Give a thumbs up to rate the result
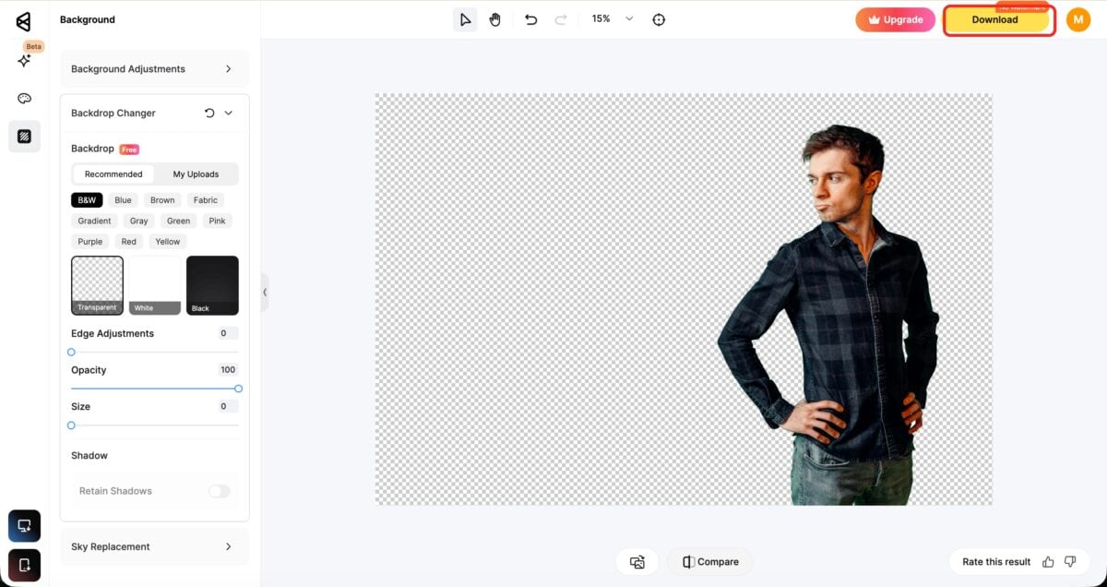The width and height of the screenshot is (1107, 587). tap(1048, 561)
